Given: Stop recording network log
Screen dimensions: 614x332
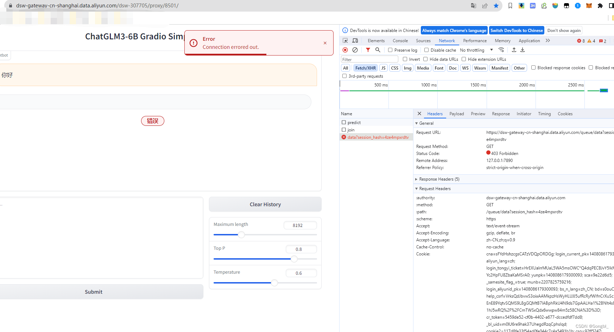Looking at the screenshot, I should pos(345,50).
